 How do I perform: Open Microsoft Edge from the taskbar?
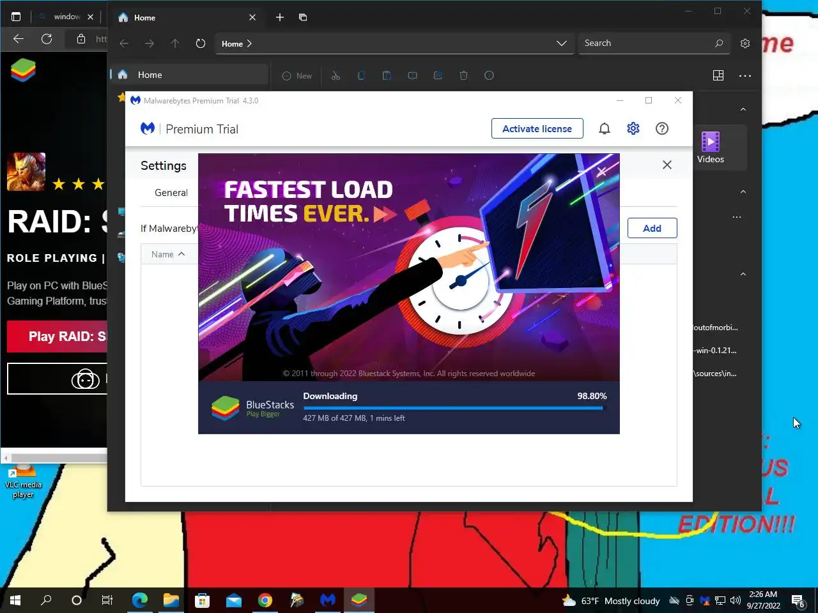click(x=139, y=600)
